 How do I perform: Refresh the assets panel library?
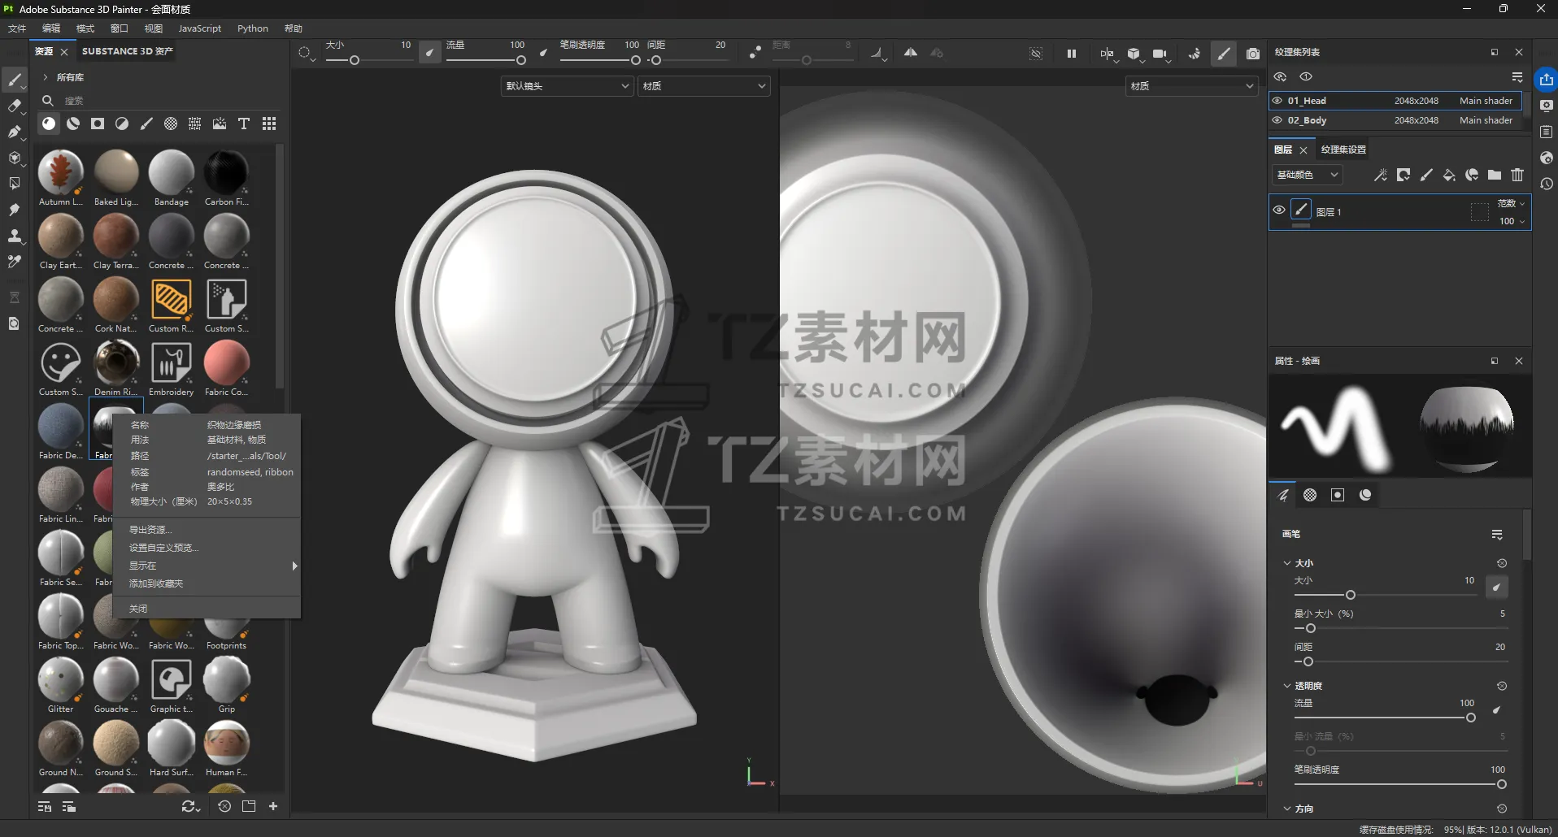pyautogui.click(x=189, y=806)
